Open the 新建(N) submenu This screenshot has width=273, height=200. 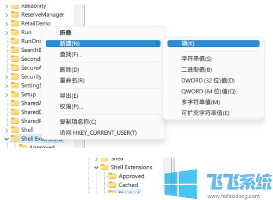tap(103, 44)
